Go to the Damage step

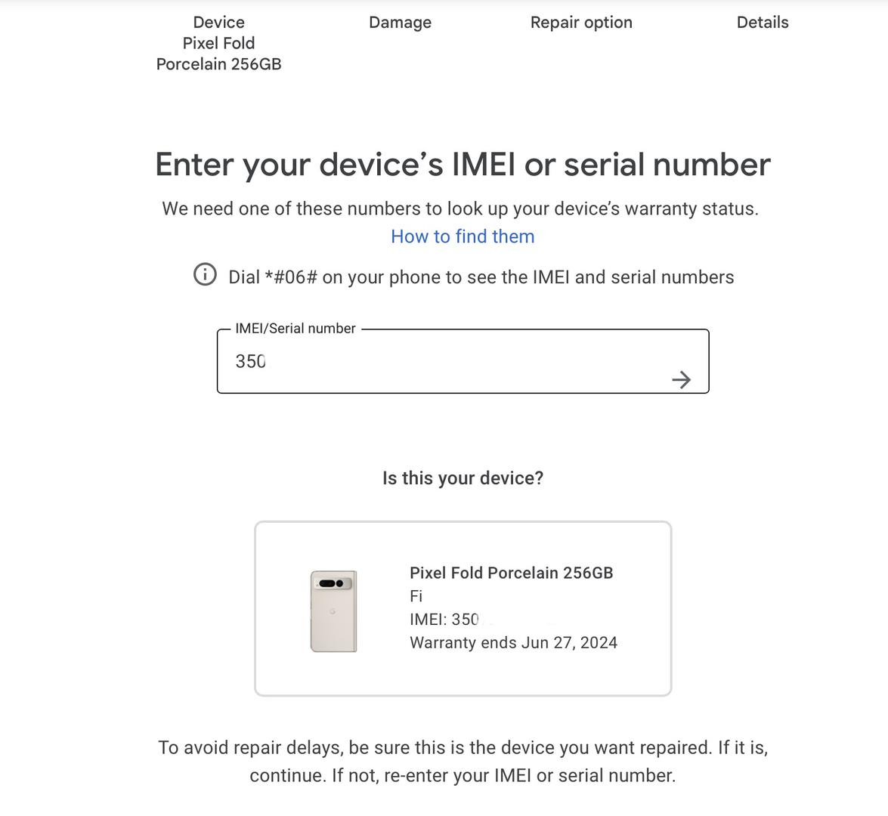click(x=400, y=22)
